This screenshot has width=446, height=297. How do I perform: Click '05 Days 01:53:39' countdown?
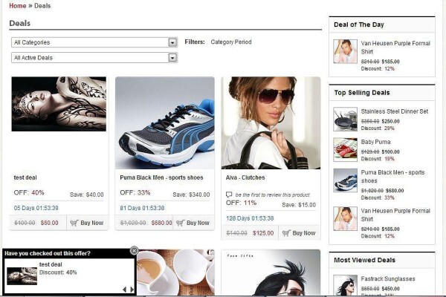pyautogui.click(x=36, y=208)
